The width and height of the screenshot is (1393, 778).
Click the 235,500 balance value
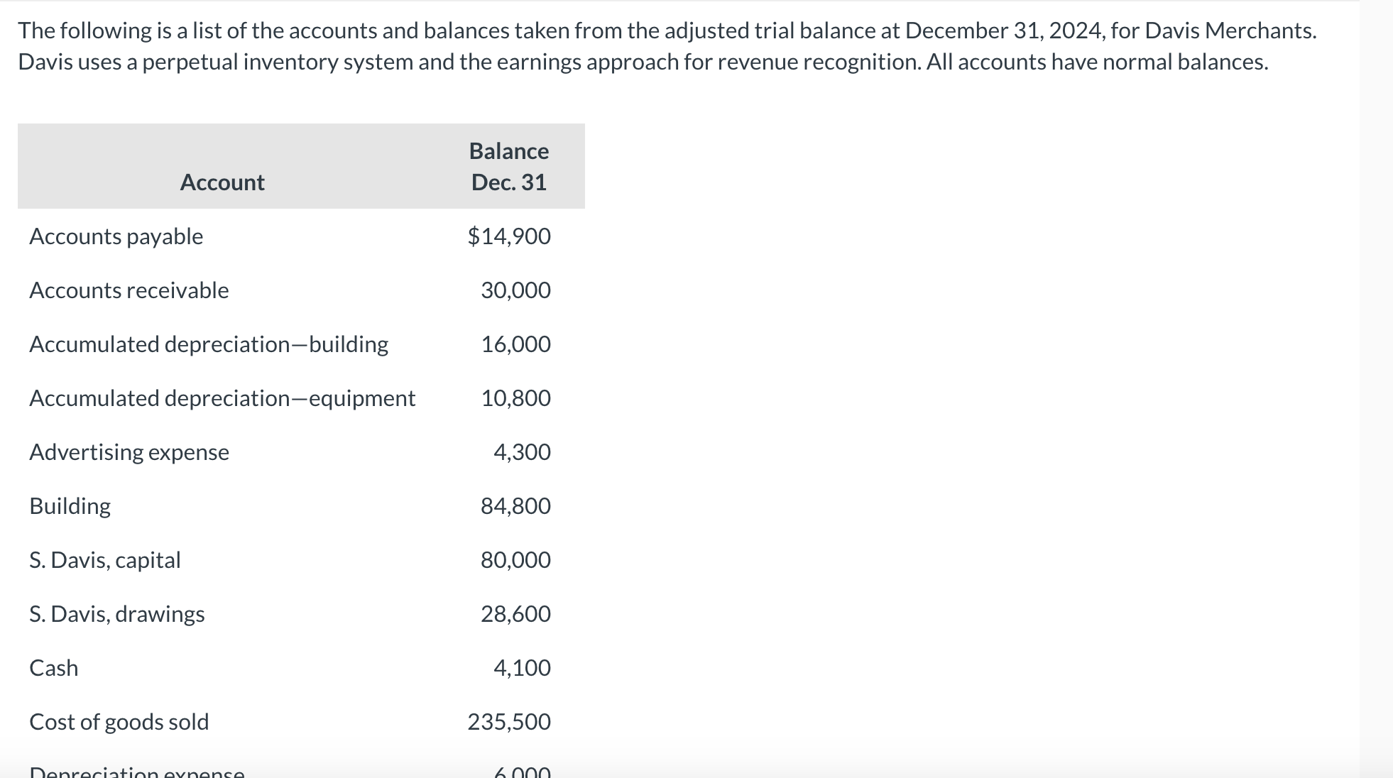point(508,722)
